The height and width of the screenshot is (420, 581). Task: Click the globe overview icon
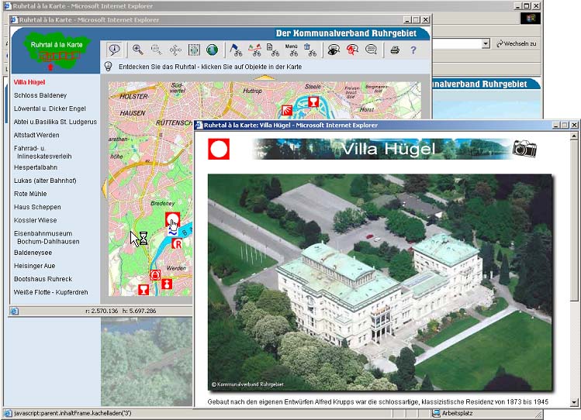point(213,50)
